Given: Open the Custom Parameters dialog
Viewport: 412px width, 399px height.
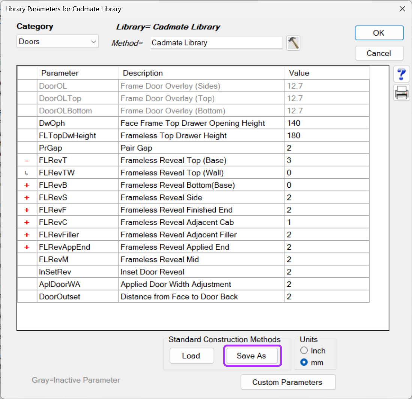Looking at the screenshot, I should pos(288,382).
